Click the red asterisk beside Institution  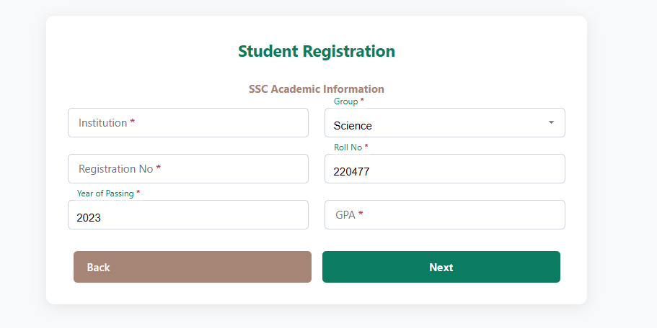click(133, 123)
